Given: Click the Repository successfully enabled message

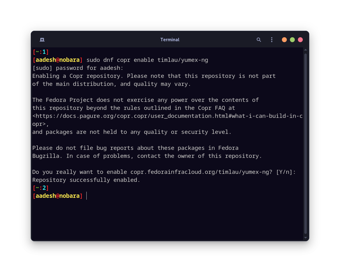Looking at the screenshot, I should point(86,180).
